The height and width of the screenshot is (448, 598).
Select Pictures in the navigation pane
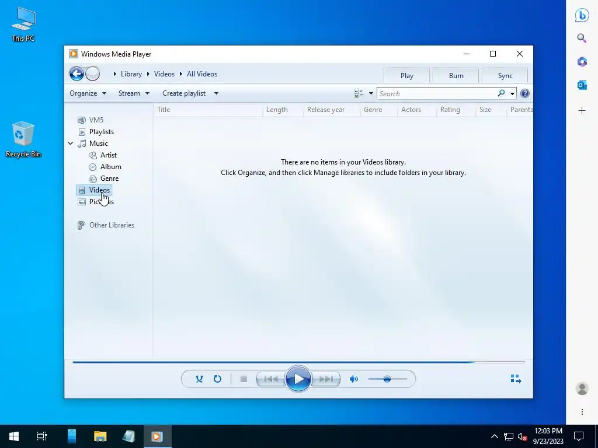pyautogui.click(x=102, y=202)
